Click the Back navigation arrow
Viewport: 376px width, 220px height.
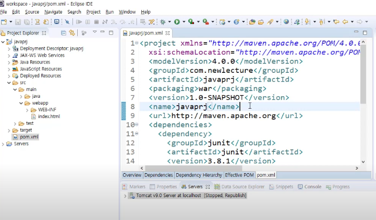click(345, 22)
